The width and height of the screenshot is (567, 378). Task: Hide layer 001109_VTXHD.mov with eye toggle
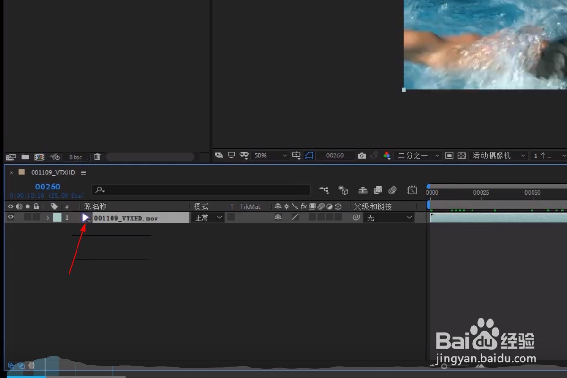tap(11, 217)
